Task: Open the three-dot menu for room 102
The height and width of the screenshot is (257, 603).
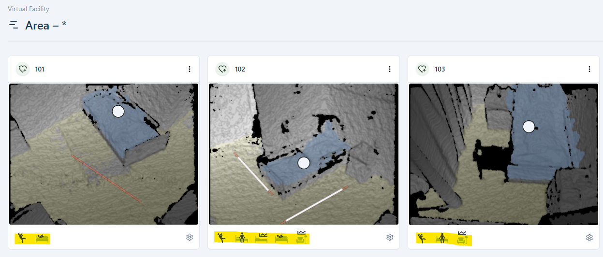Action: click(390, 69)
